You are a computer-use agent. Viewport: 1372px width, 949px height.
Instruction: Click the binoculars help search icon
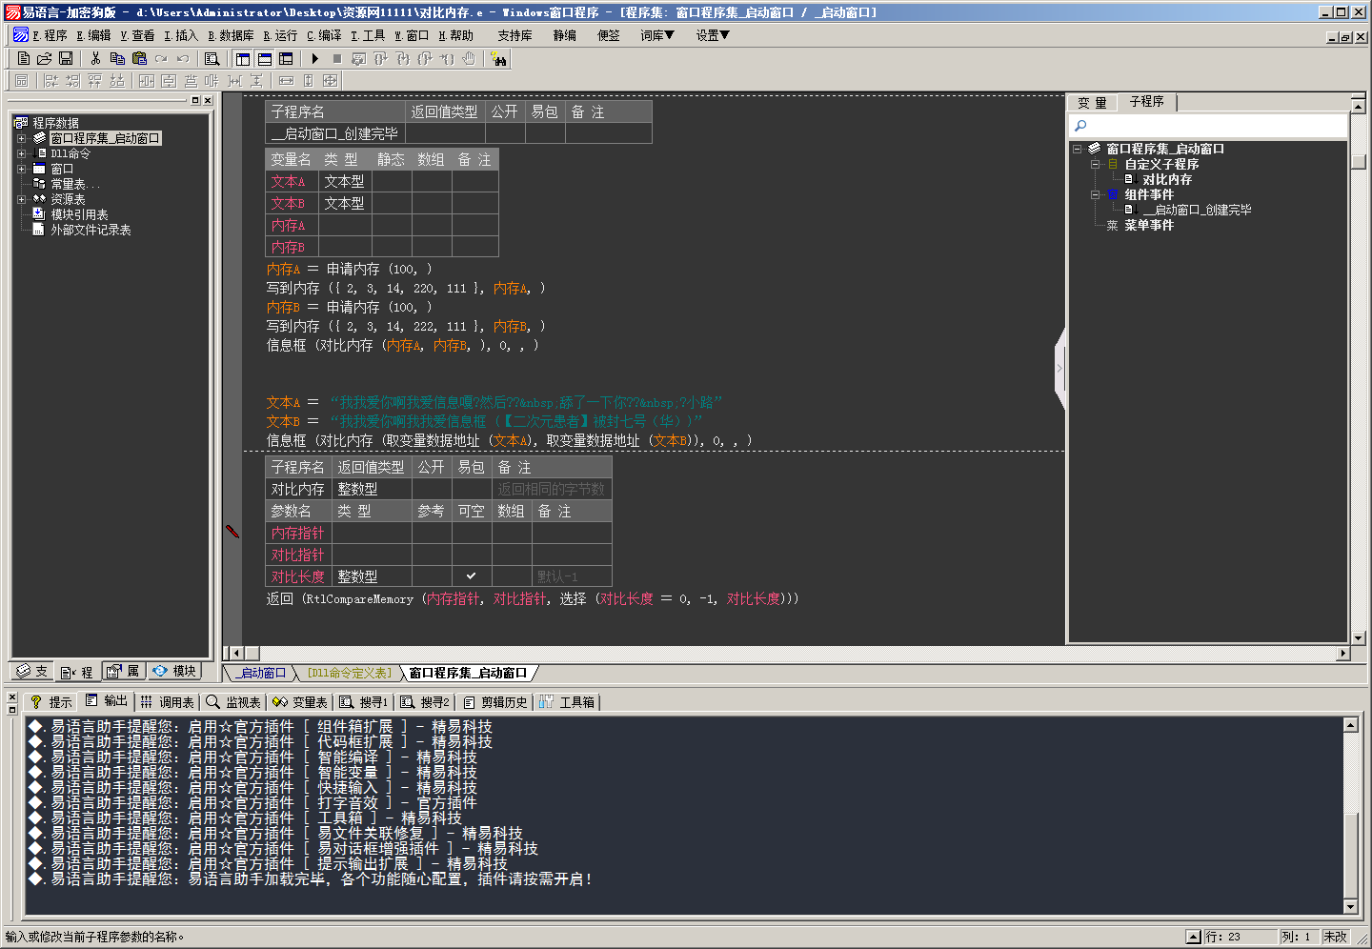(x=498, y=58)
